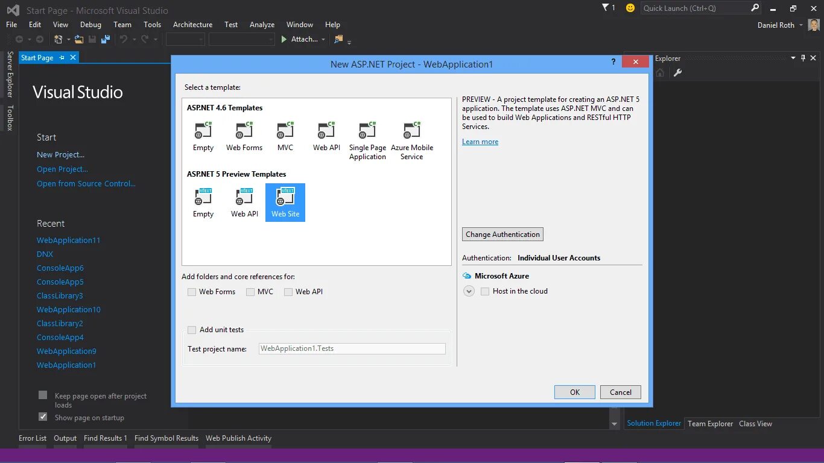Click the Daniel Roth profile picture
824x463 pixels.
(x=814, y=25)
